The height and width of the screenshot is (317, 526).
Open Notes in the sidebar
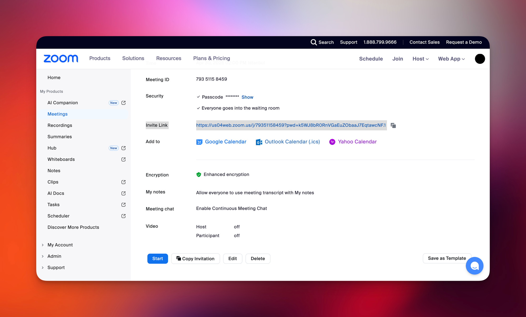tap(54, 171)
